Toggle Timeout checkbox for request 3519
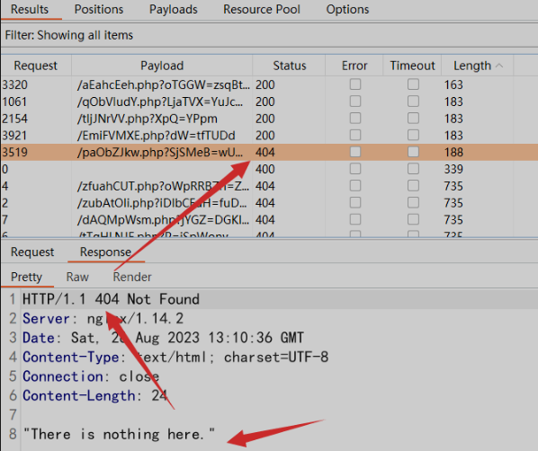 coord(413,152)
